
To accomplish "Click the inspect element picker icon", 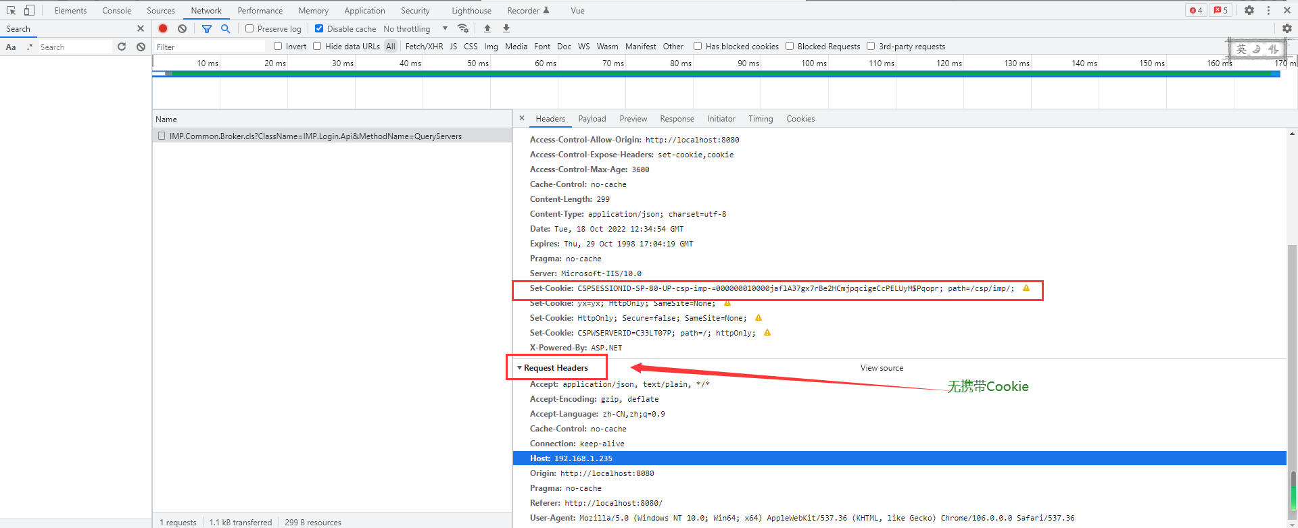I will 11,10.
